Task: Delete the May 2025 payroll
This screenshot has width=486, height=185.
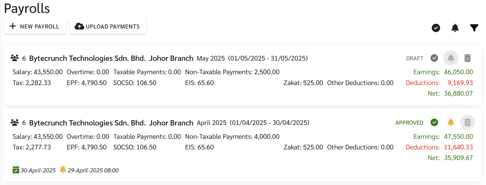Action: pyautogui.click(x=467, y=58)
